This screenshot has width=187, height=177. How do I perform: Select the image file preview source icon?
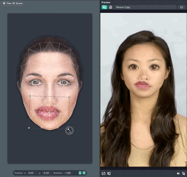(x=104, y=7)
